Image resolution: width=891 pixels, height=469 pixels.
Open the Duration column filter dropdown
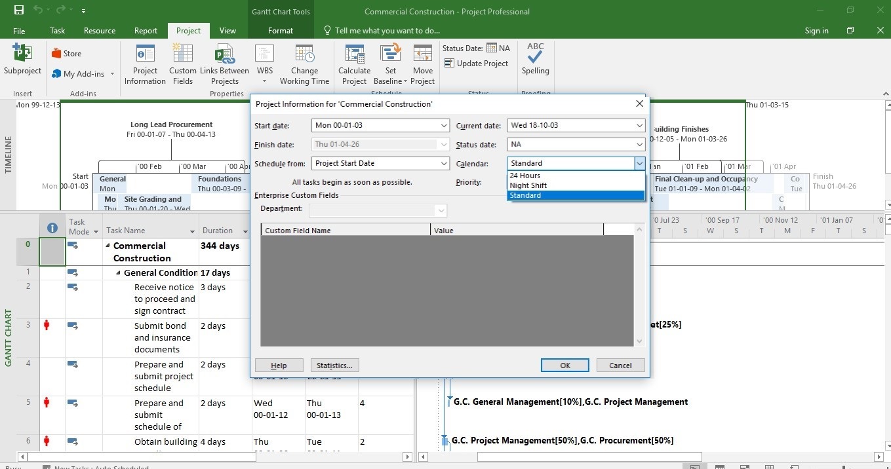(246, 232)
